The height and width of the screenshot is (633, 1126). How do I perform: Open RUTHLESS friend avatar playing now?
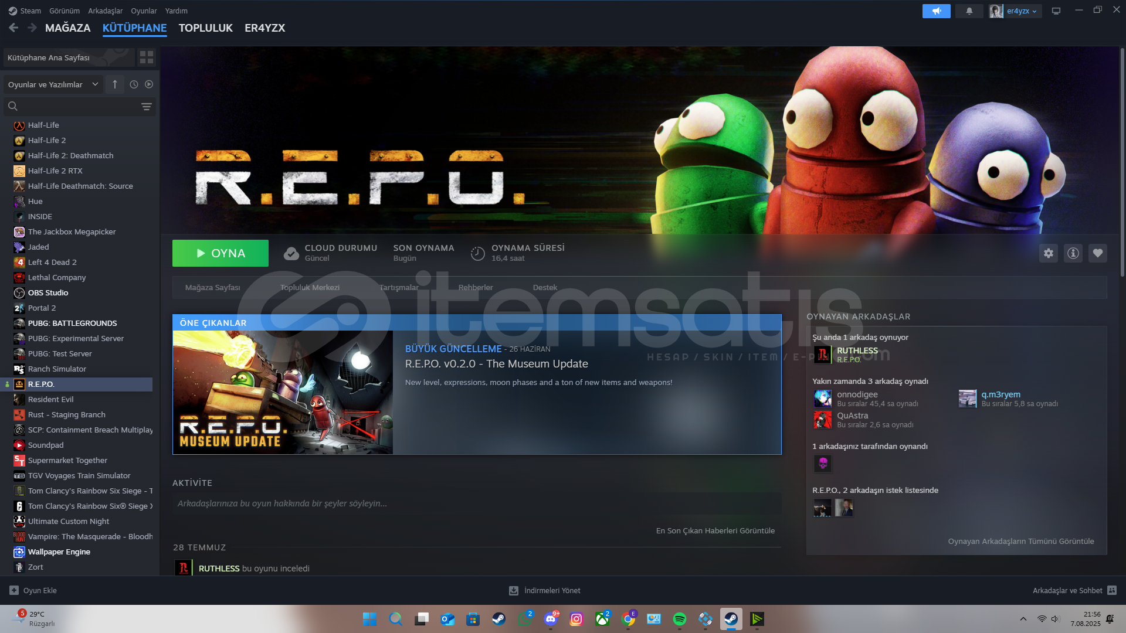pyautogui.click(x=823, y=355)
